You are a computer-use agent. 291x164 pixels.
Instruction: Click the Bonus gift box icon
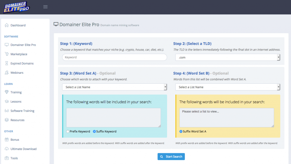coord(7,140)
